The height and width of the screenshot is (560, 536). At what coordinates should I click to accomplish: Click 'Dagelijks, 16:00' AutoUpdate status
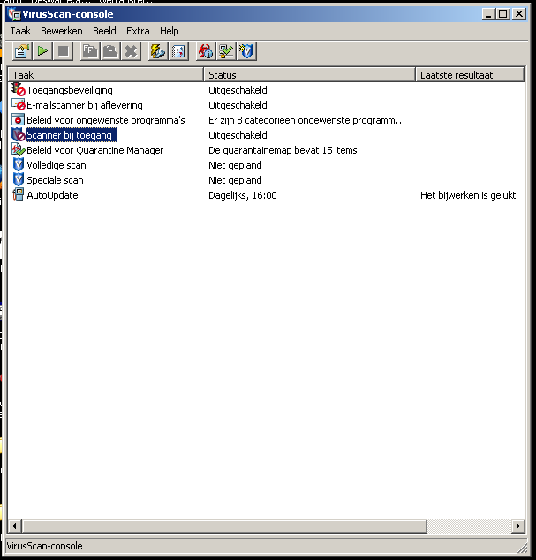tap(243, 195)
